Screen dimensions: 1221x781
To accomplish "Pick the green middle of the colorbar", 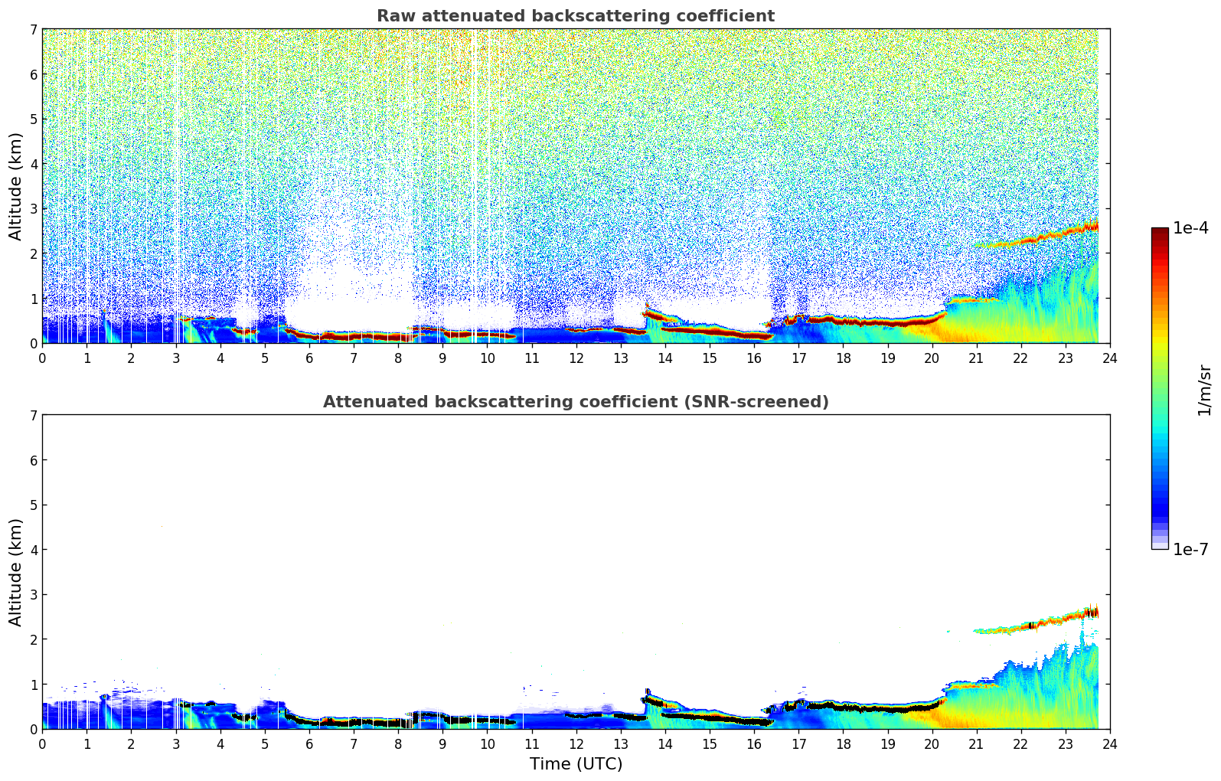I will (1159, 383).
